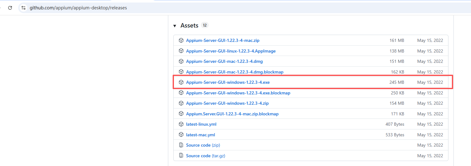
Task: Download Appium.Server.GUI-1.22.3-4-mac.zip.blockmap
Action: (232, 114)
